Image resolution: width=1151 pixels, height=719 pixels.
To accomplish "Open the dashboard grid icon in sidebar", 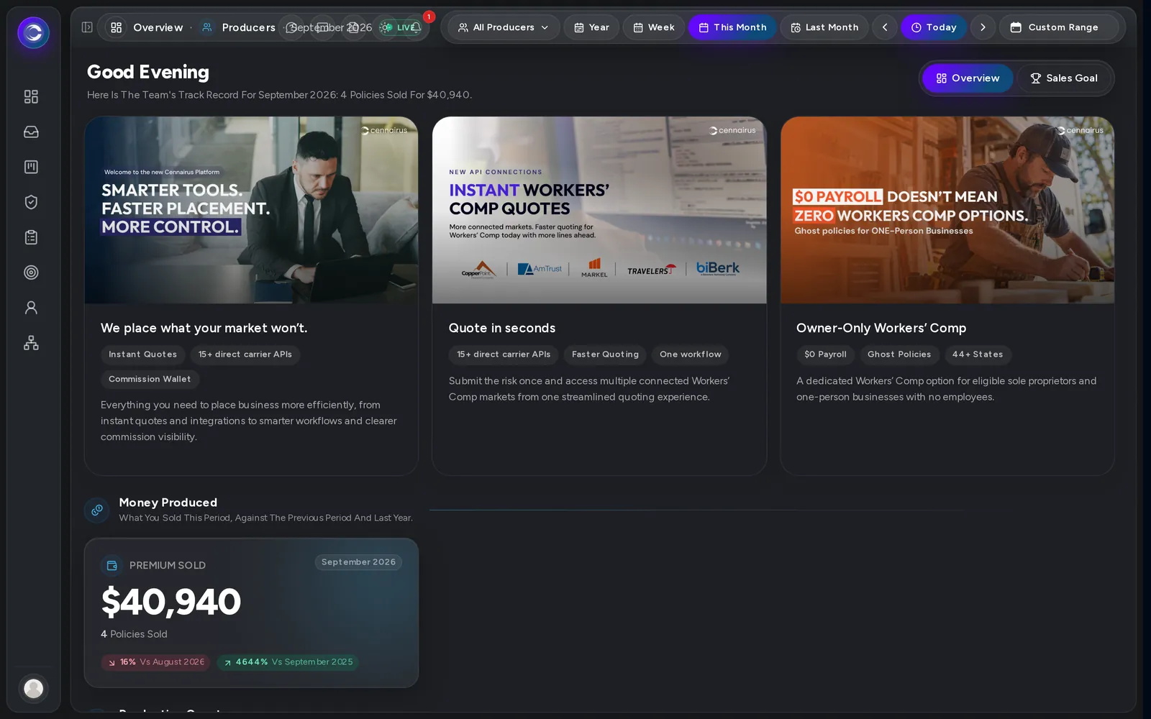I will tap(31, 96).
